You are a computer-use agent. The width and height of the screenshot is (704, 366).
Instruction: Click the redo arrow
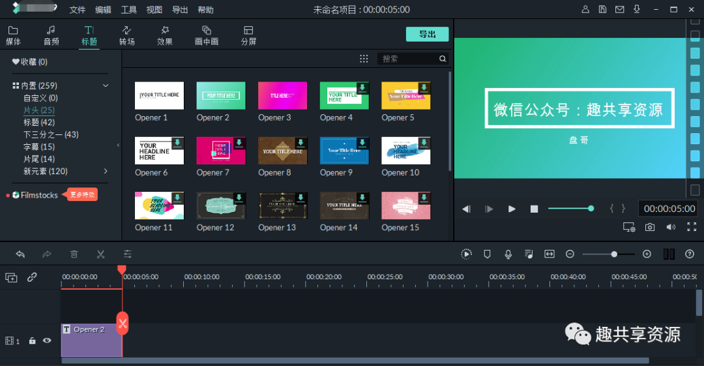pos(47,254)
